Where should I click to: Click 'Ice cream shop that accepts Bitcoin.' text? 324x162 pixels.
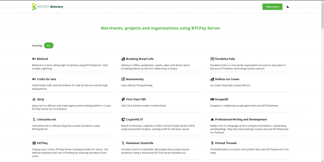[x=230, y=86]
